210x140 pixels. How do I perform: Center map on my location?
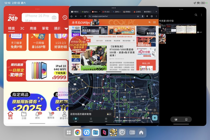click(155, 110)
